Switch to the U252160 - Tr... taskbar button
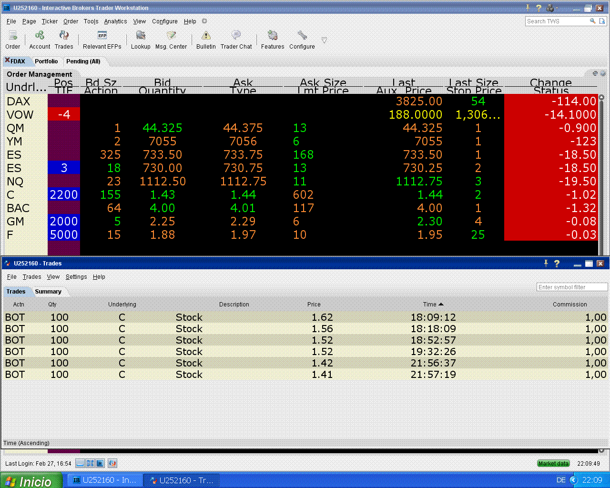The height and width of the screenshot is (488, 610). [182, 480]
